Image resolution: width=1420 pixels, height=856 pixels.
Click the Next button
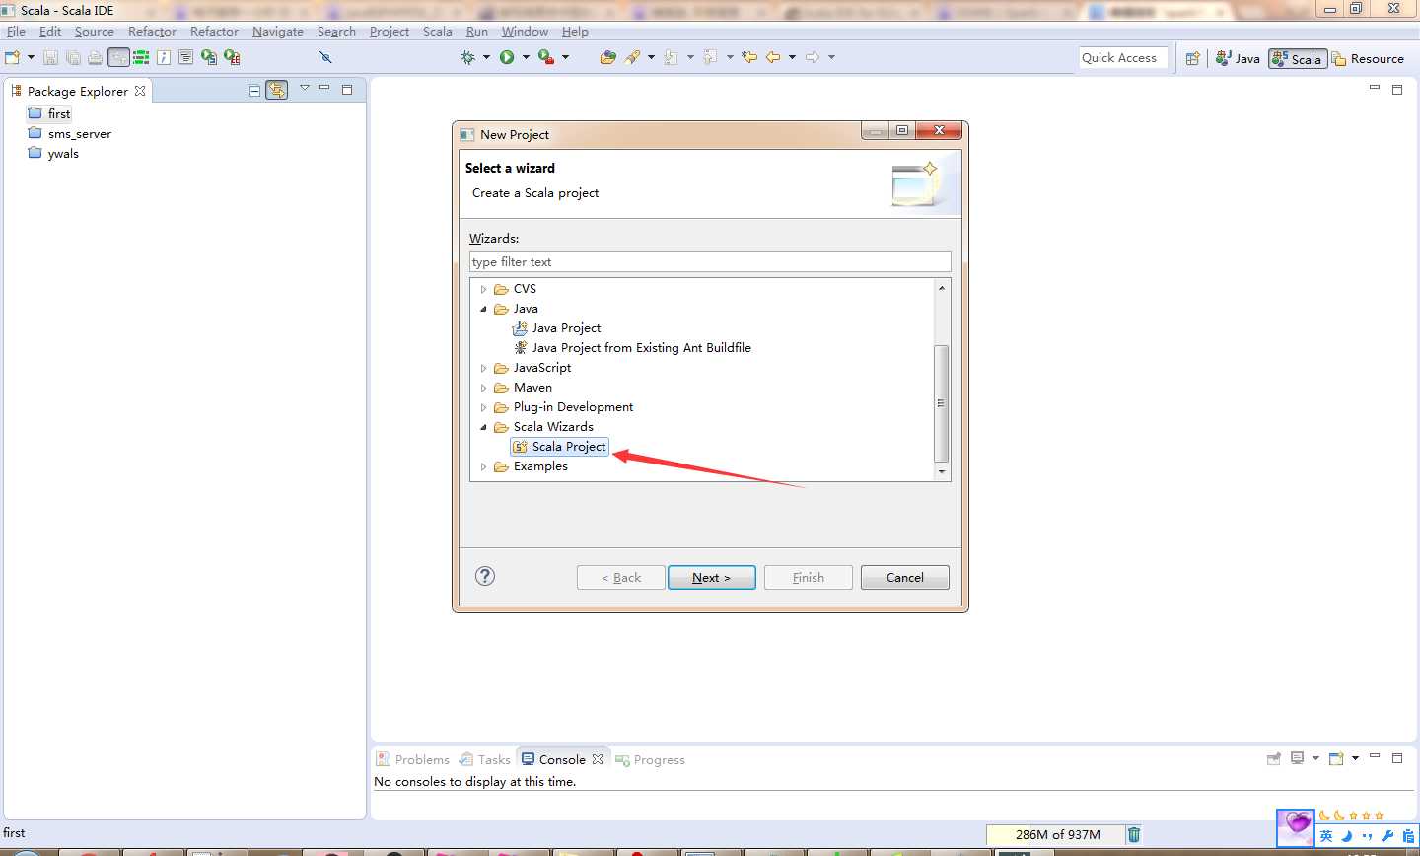click(711, 577)
